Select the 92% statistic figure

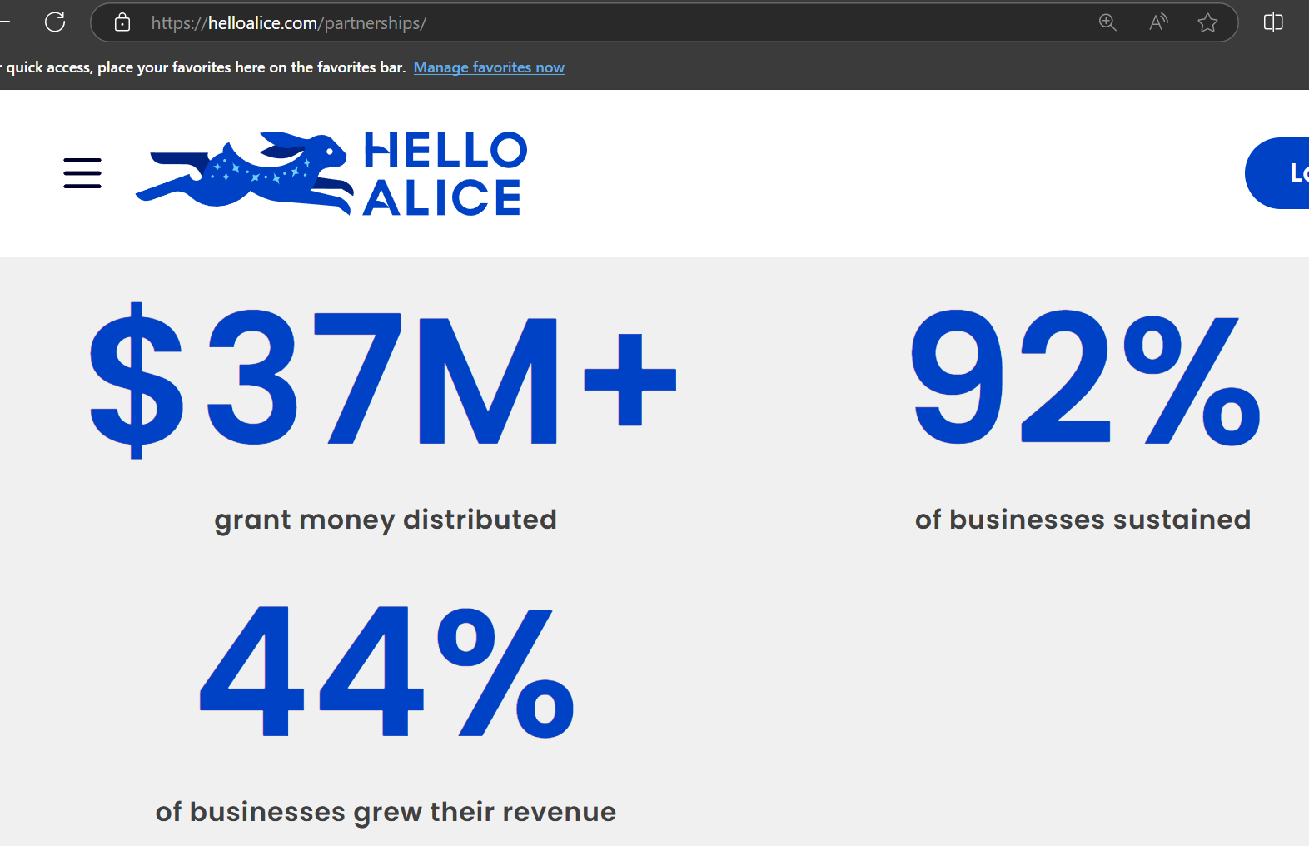(x=1085, y=379)
